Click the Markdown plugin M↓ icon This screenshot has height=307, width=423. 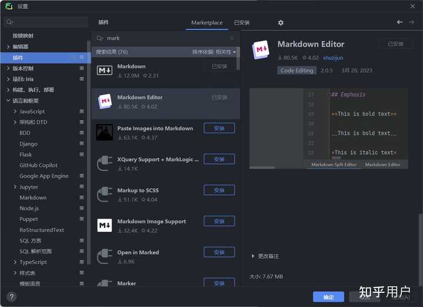(x=105, y=71)
